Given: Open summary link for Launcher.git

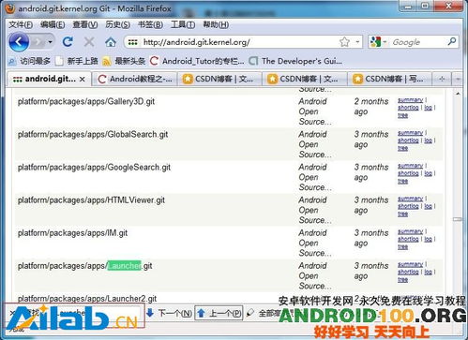Looking at the screenshot, I should (410, 264).
